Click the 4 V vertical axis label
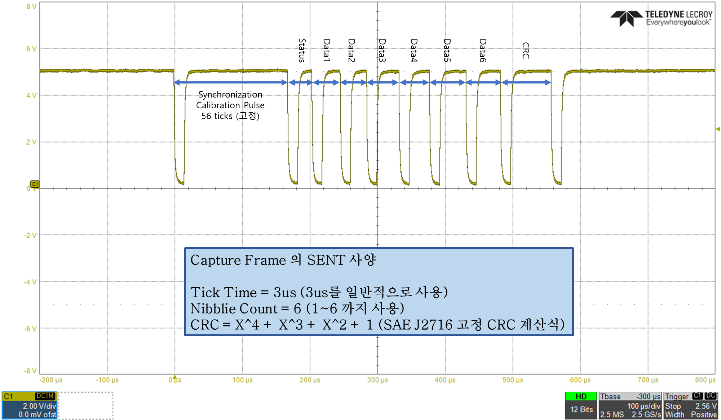 31,95
